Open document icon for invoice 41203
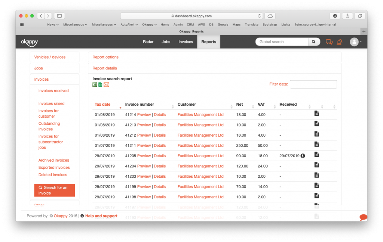This screenshot has height=242, width=383. pos(316,175)
